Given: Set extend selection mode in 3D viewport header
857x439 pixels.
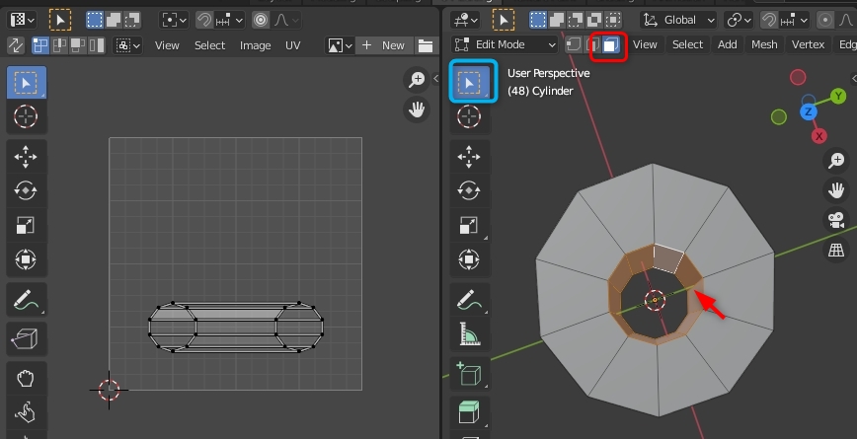Looking at the screenshot, I should 557,20.
